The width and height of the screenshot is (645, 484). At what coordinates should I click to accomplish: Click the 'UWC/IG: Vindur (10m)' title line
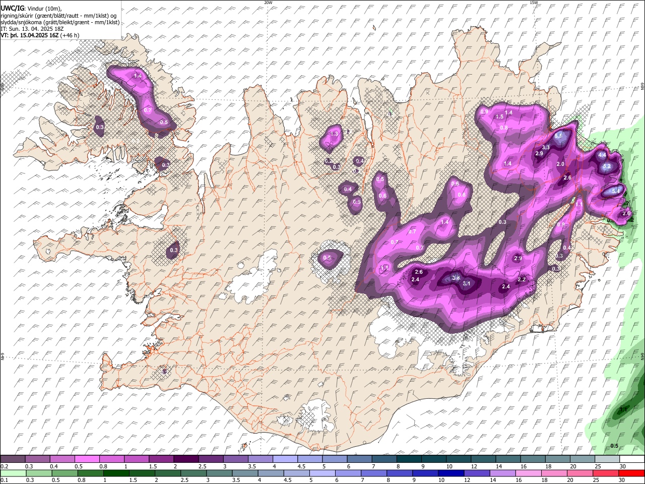pyautogui.click(x=31, y=9)
